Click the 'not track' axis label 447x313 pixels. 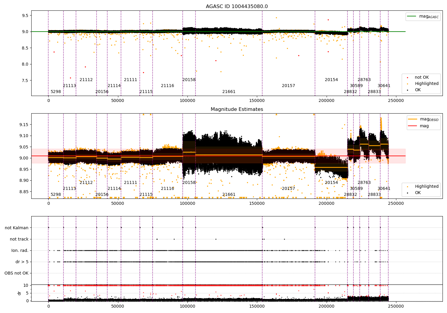(x=19, y=239)
